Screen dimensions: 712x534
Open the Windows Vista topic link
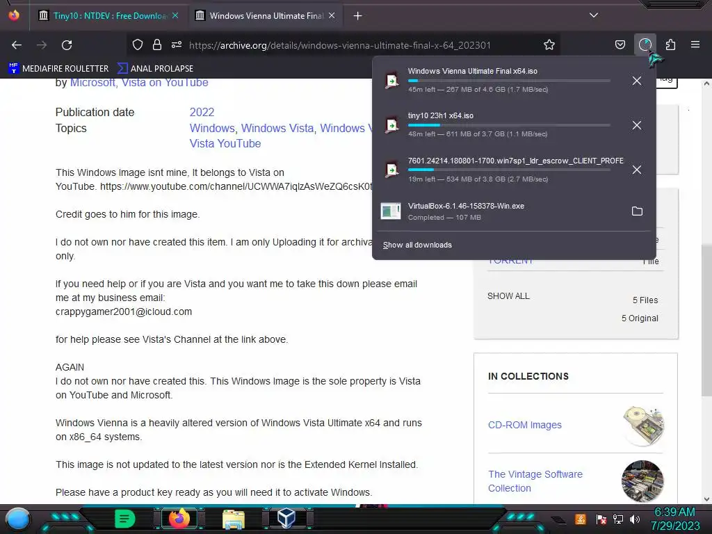coord(277,128)
